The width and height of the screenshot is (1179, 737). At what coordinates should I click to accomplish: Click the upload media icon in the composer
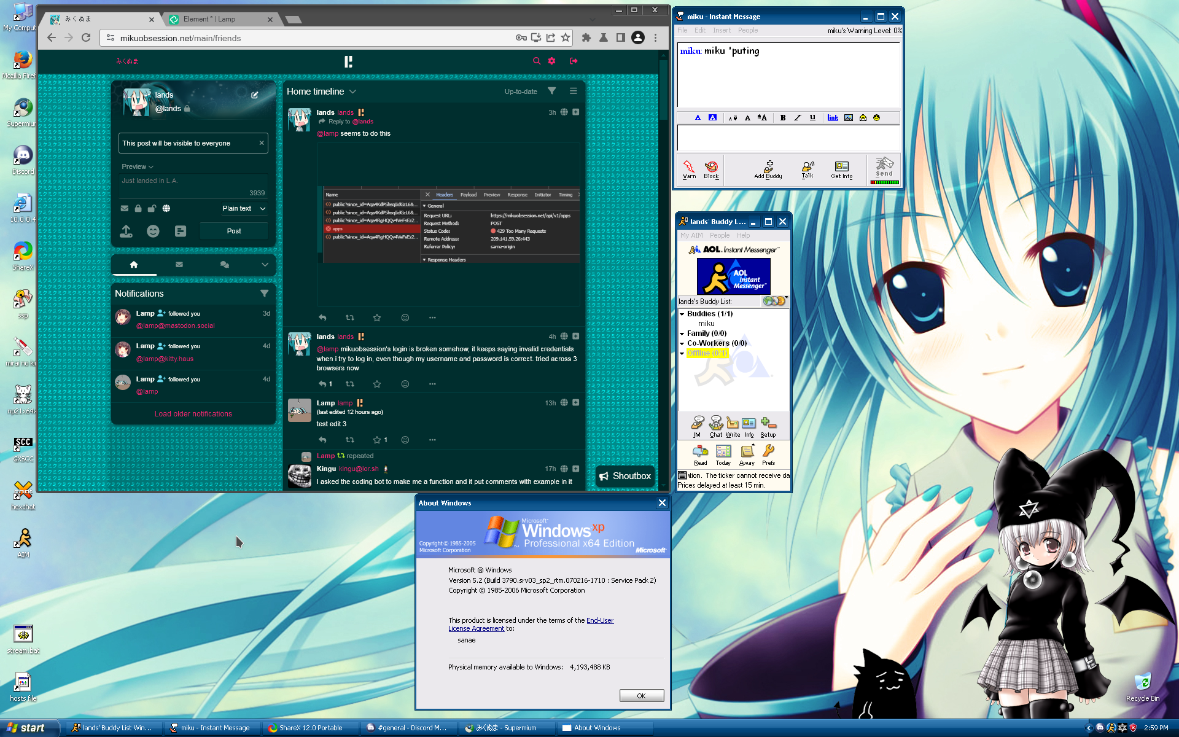126,231
